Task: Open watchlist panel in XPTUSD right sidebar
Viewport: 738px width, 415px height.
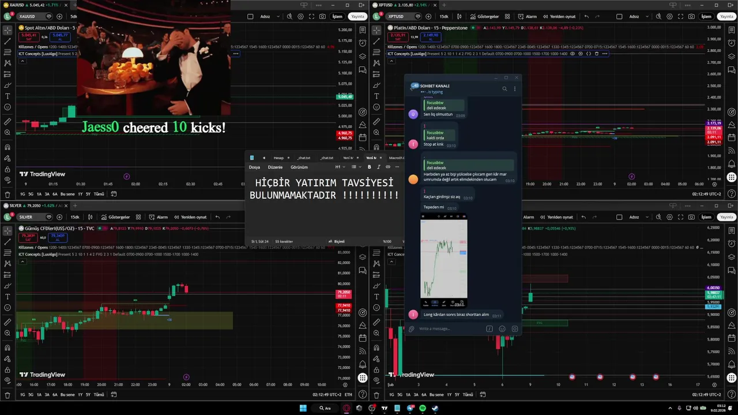Action: coord(732,29)
